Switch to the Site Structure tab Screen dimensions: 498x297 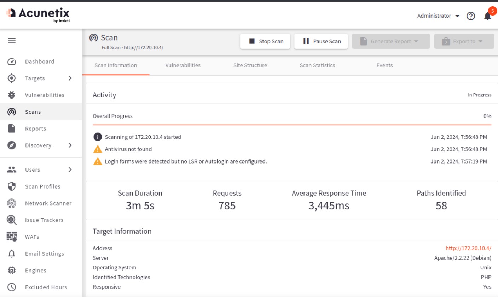pos(250,65)
